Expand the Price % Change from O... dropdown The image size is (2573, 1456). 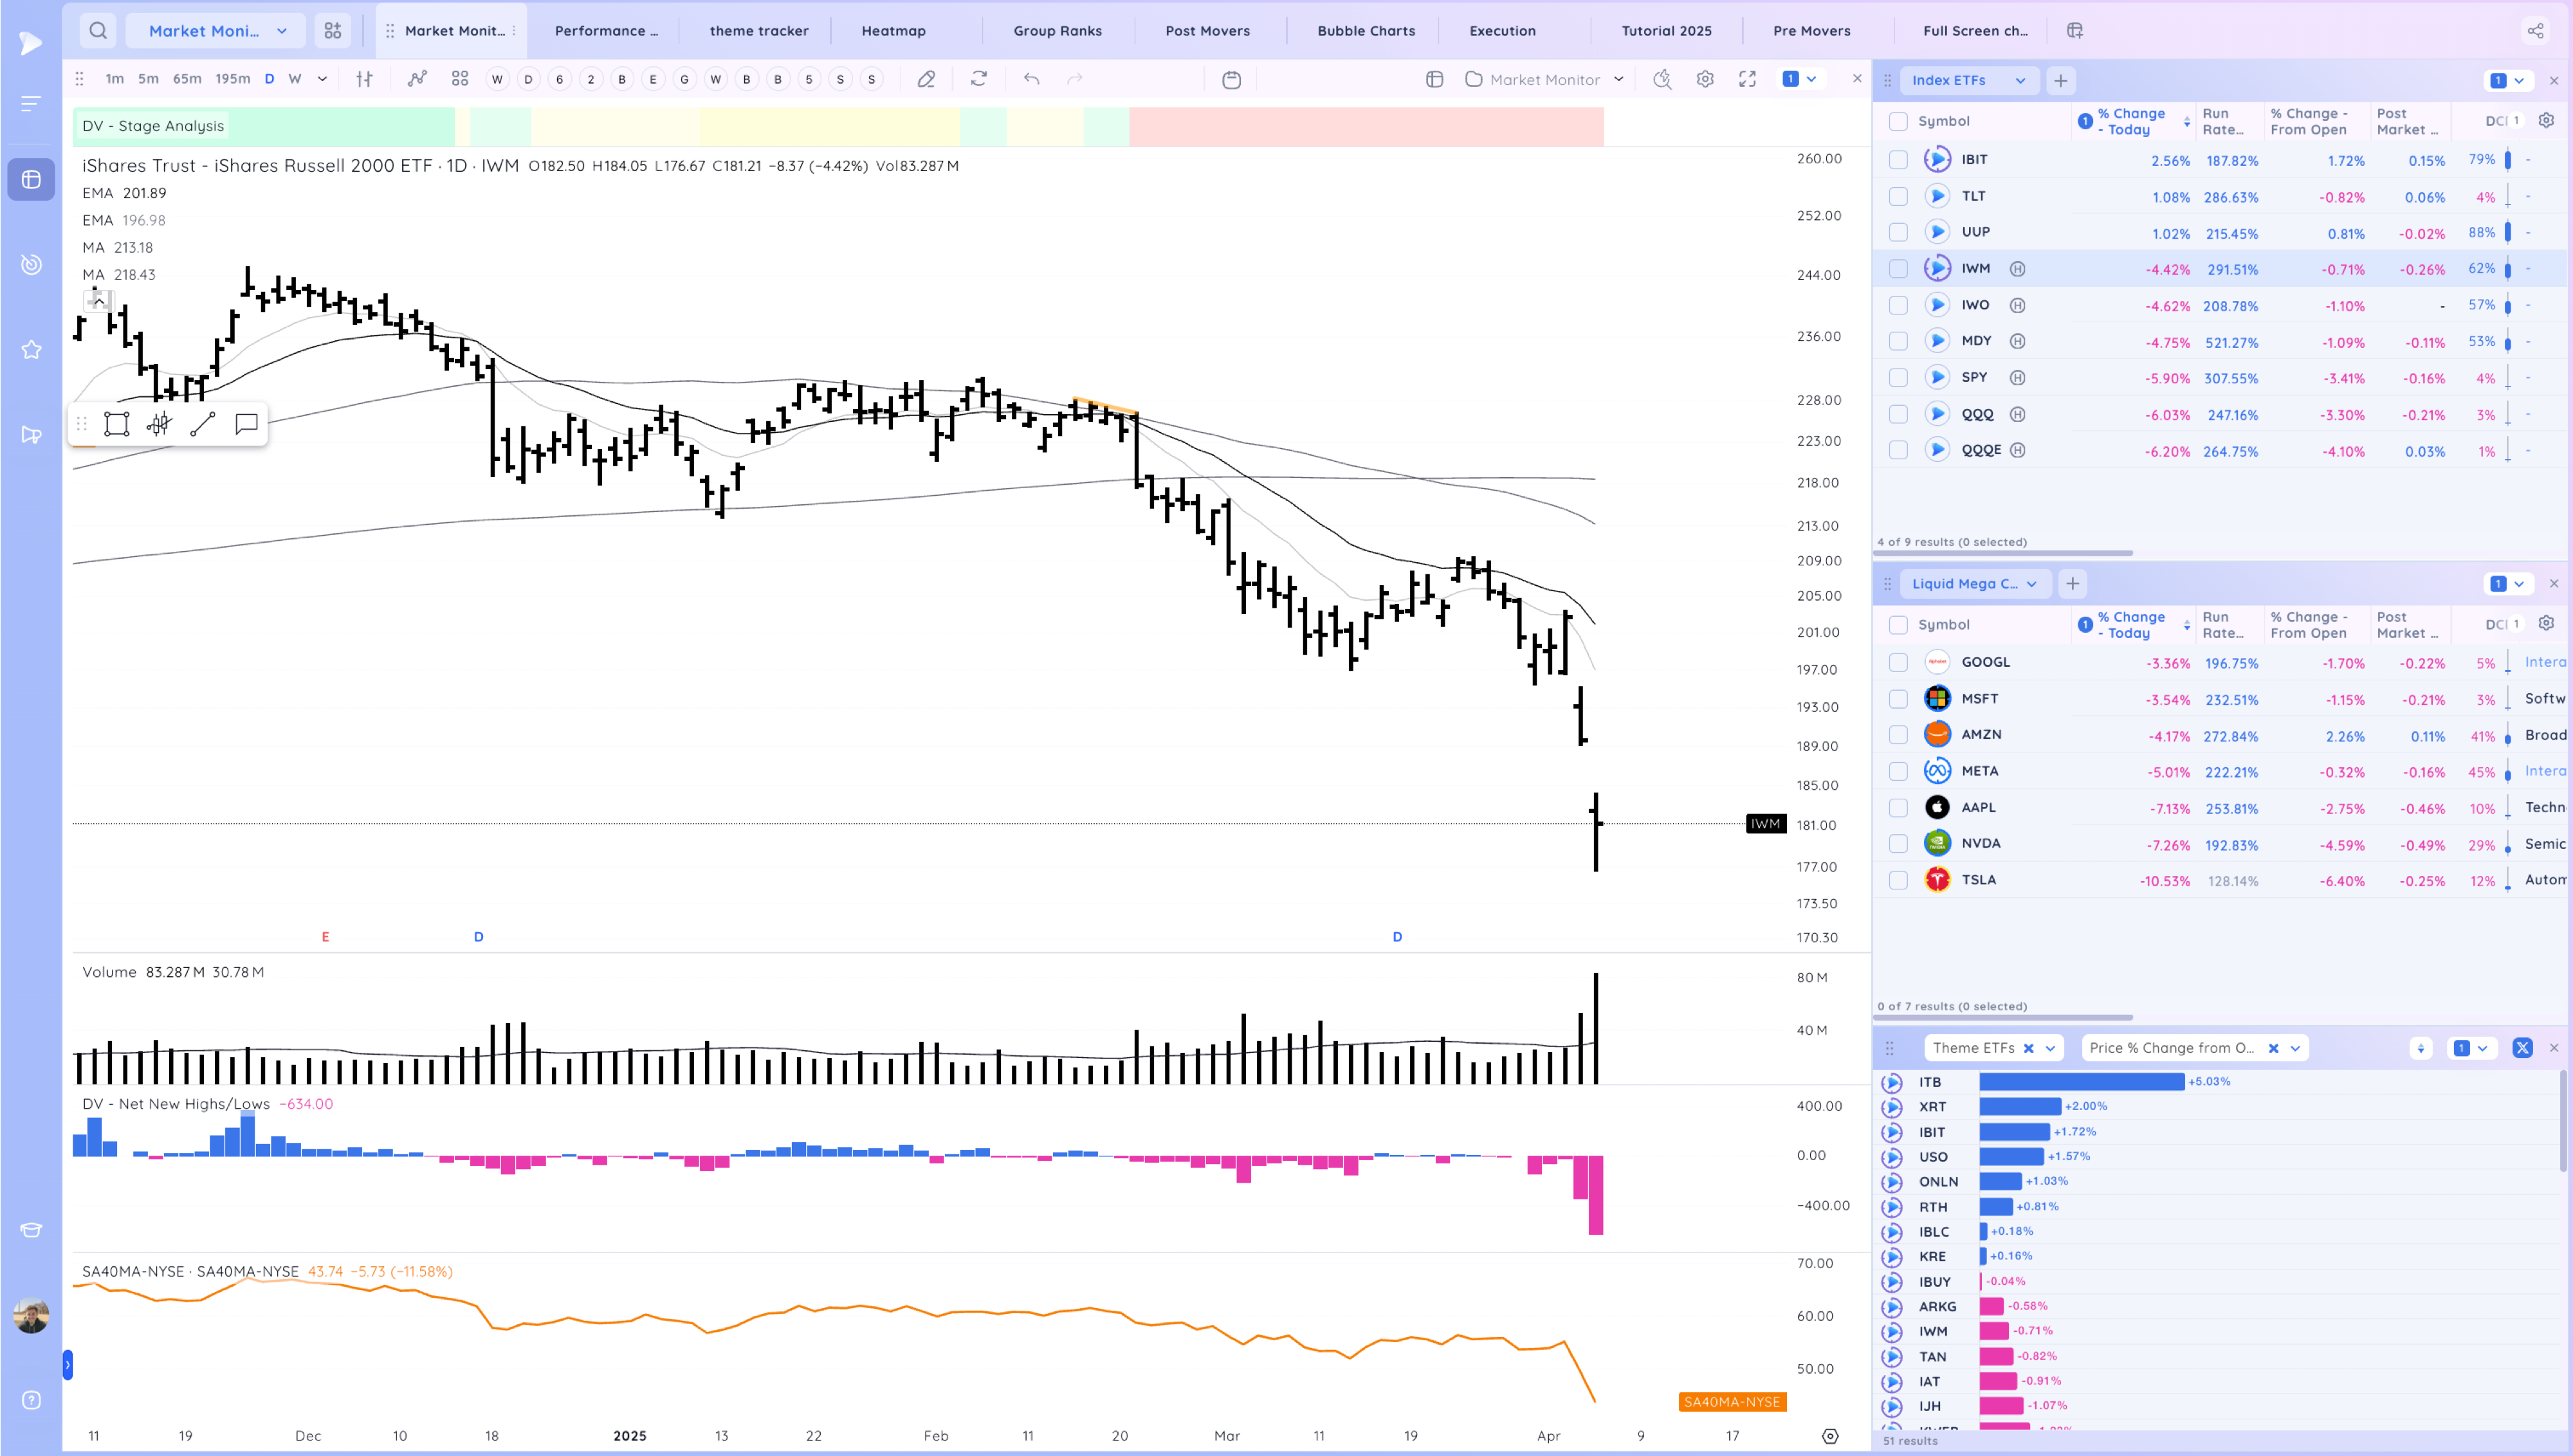point(2295,1048)
